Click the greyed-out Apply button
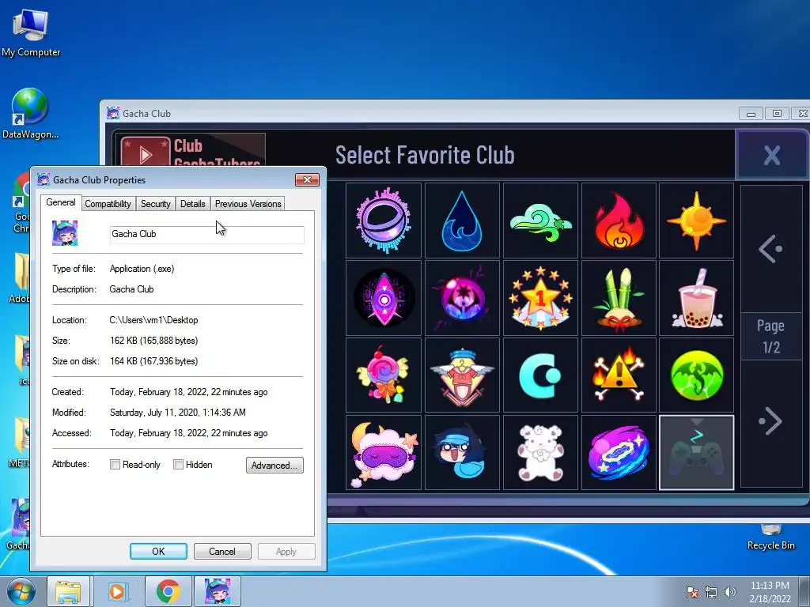This screenshot has height=607, width=810. click(286, 551)
